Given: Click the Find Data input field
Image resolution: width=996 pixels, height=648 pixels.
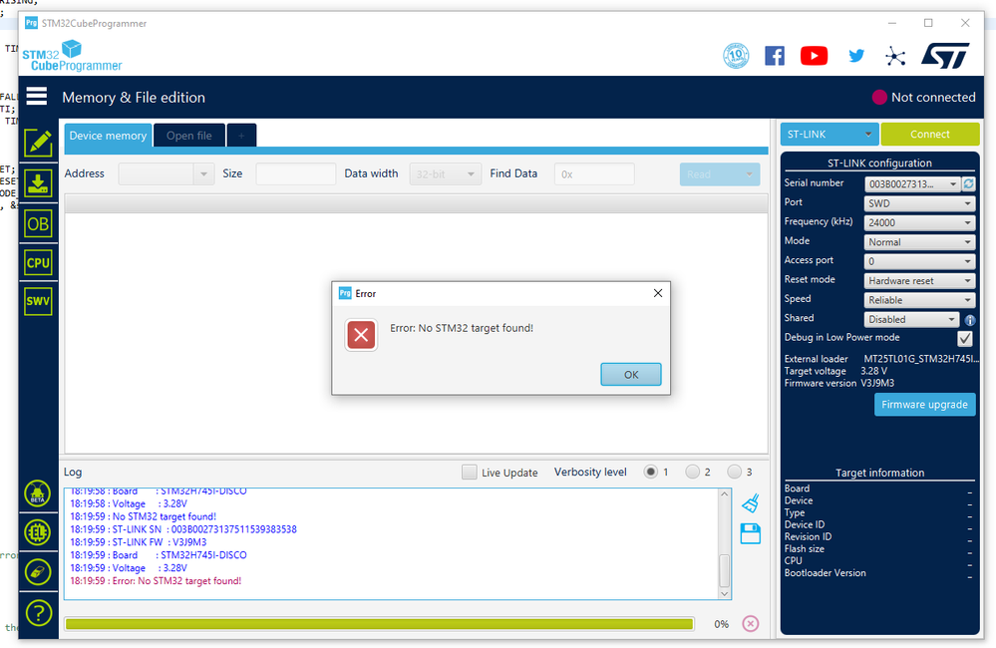Looking at the screenshot, I should coord(594,174).
